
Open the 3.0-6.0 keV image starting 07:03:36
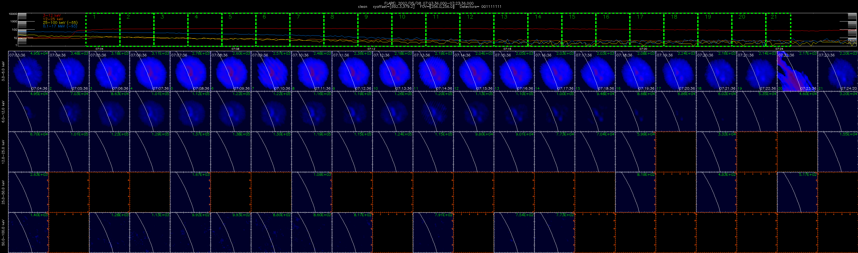[28, 71]
